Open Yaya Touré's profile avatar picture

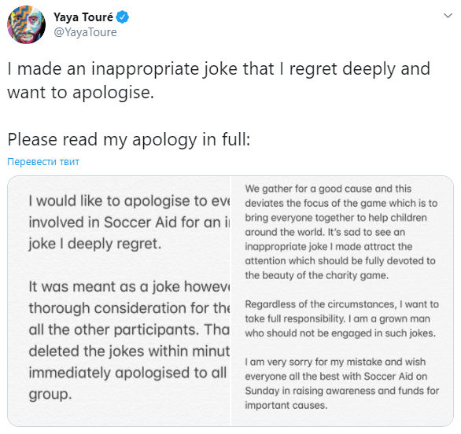[x=26, y=24]
